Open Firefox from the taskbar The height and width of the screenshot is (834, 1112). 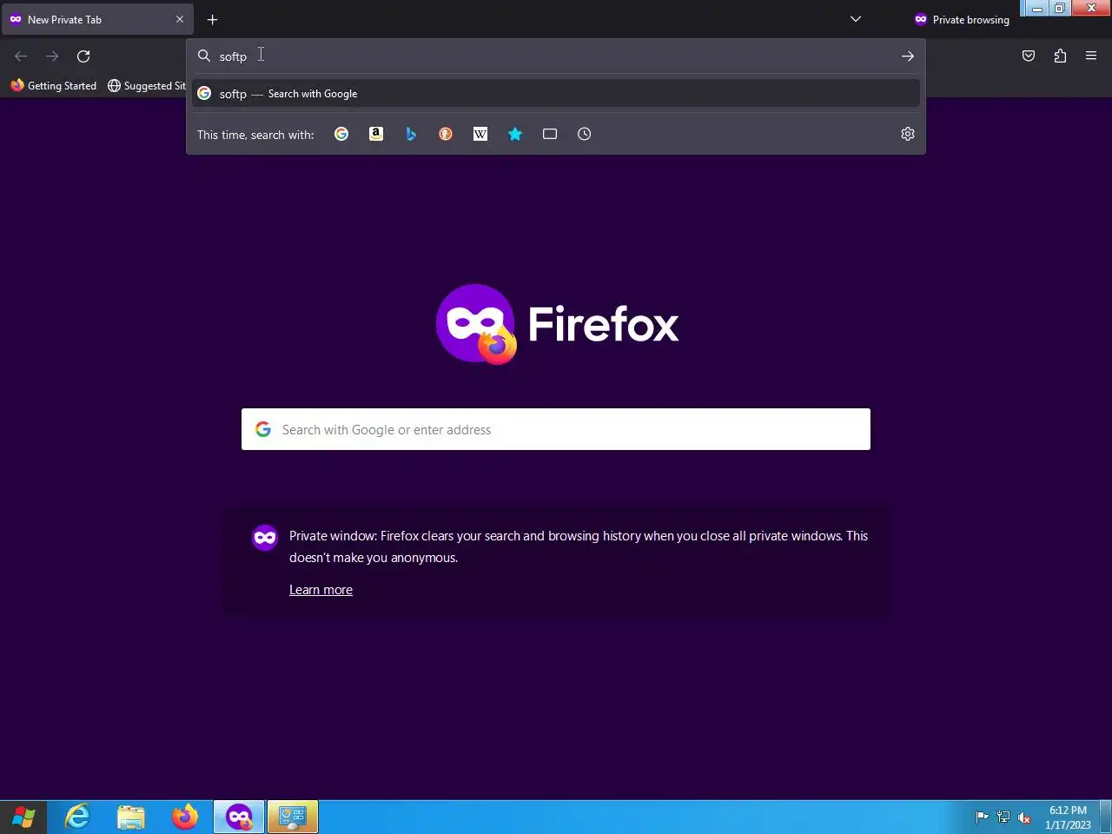tap(185, 817)
